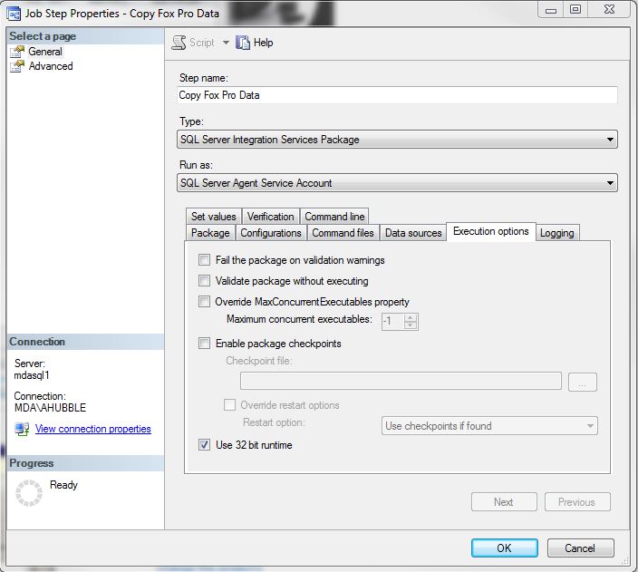Switch to the Command files tab
The height and width of the screenshot is (572, 638).
[x=343, y=232]
